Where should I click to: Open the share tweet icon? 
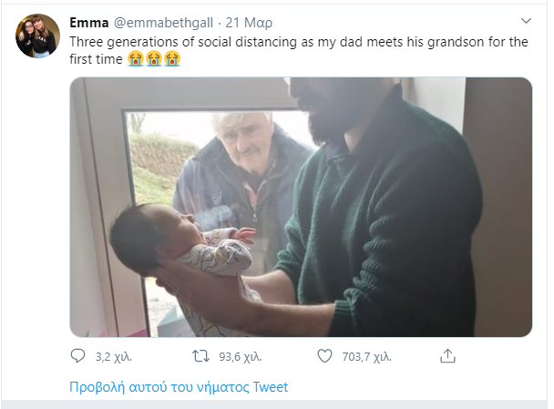(447, 355)
